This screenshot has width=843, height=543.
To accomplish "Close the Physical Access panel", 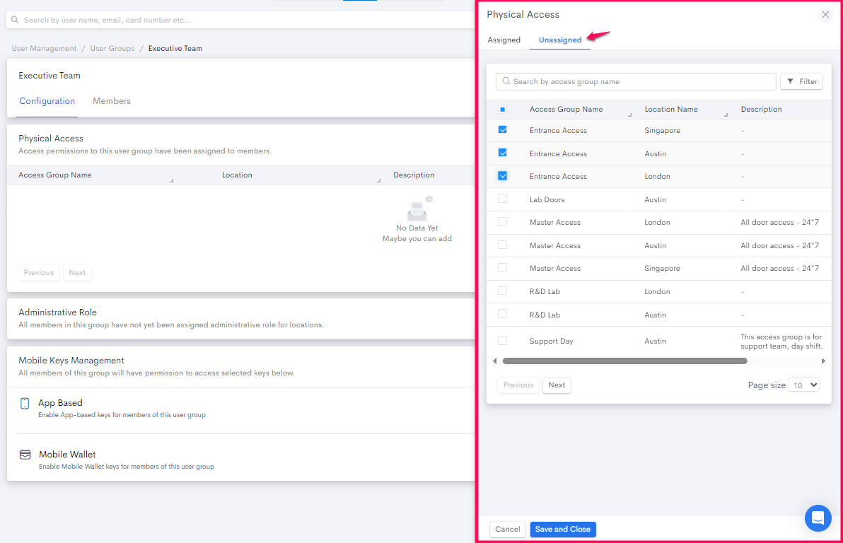I will 825,15.
